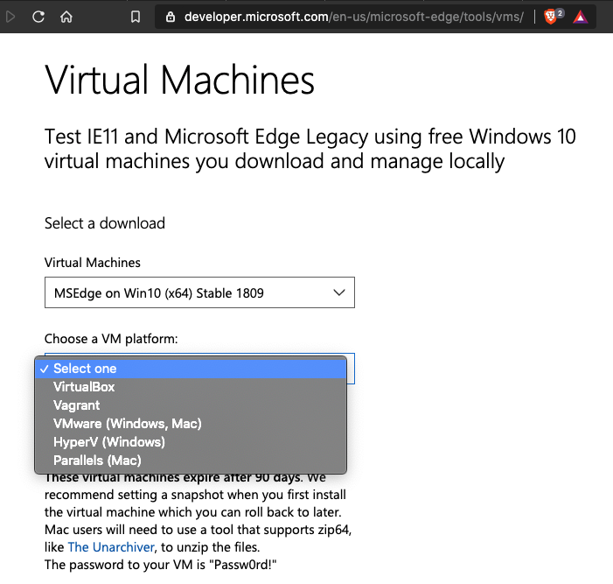Pick VMware (Windows, Mac) option

click(x=191, y=424)
